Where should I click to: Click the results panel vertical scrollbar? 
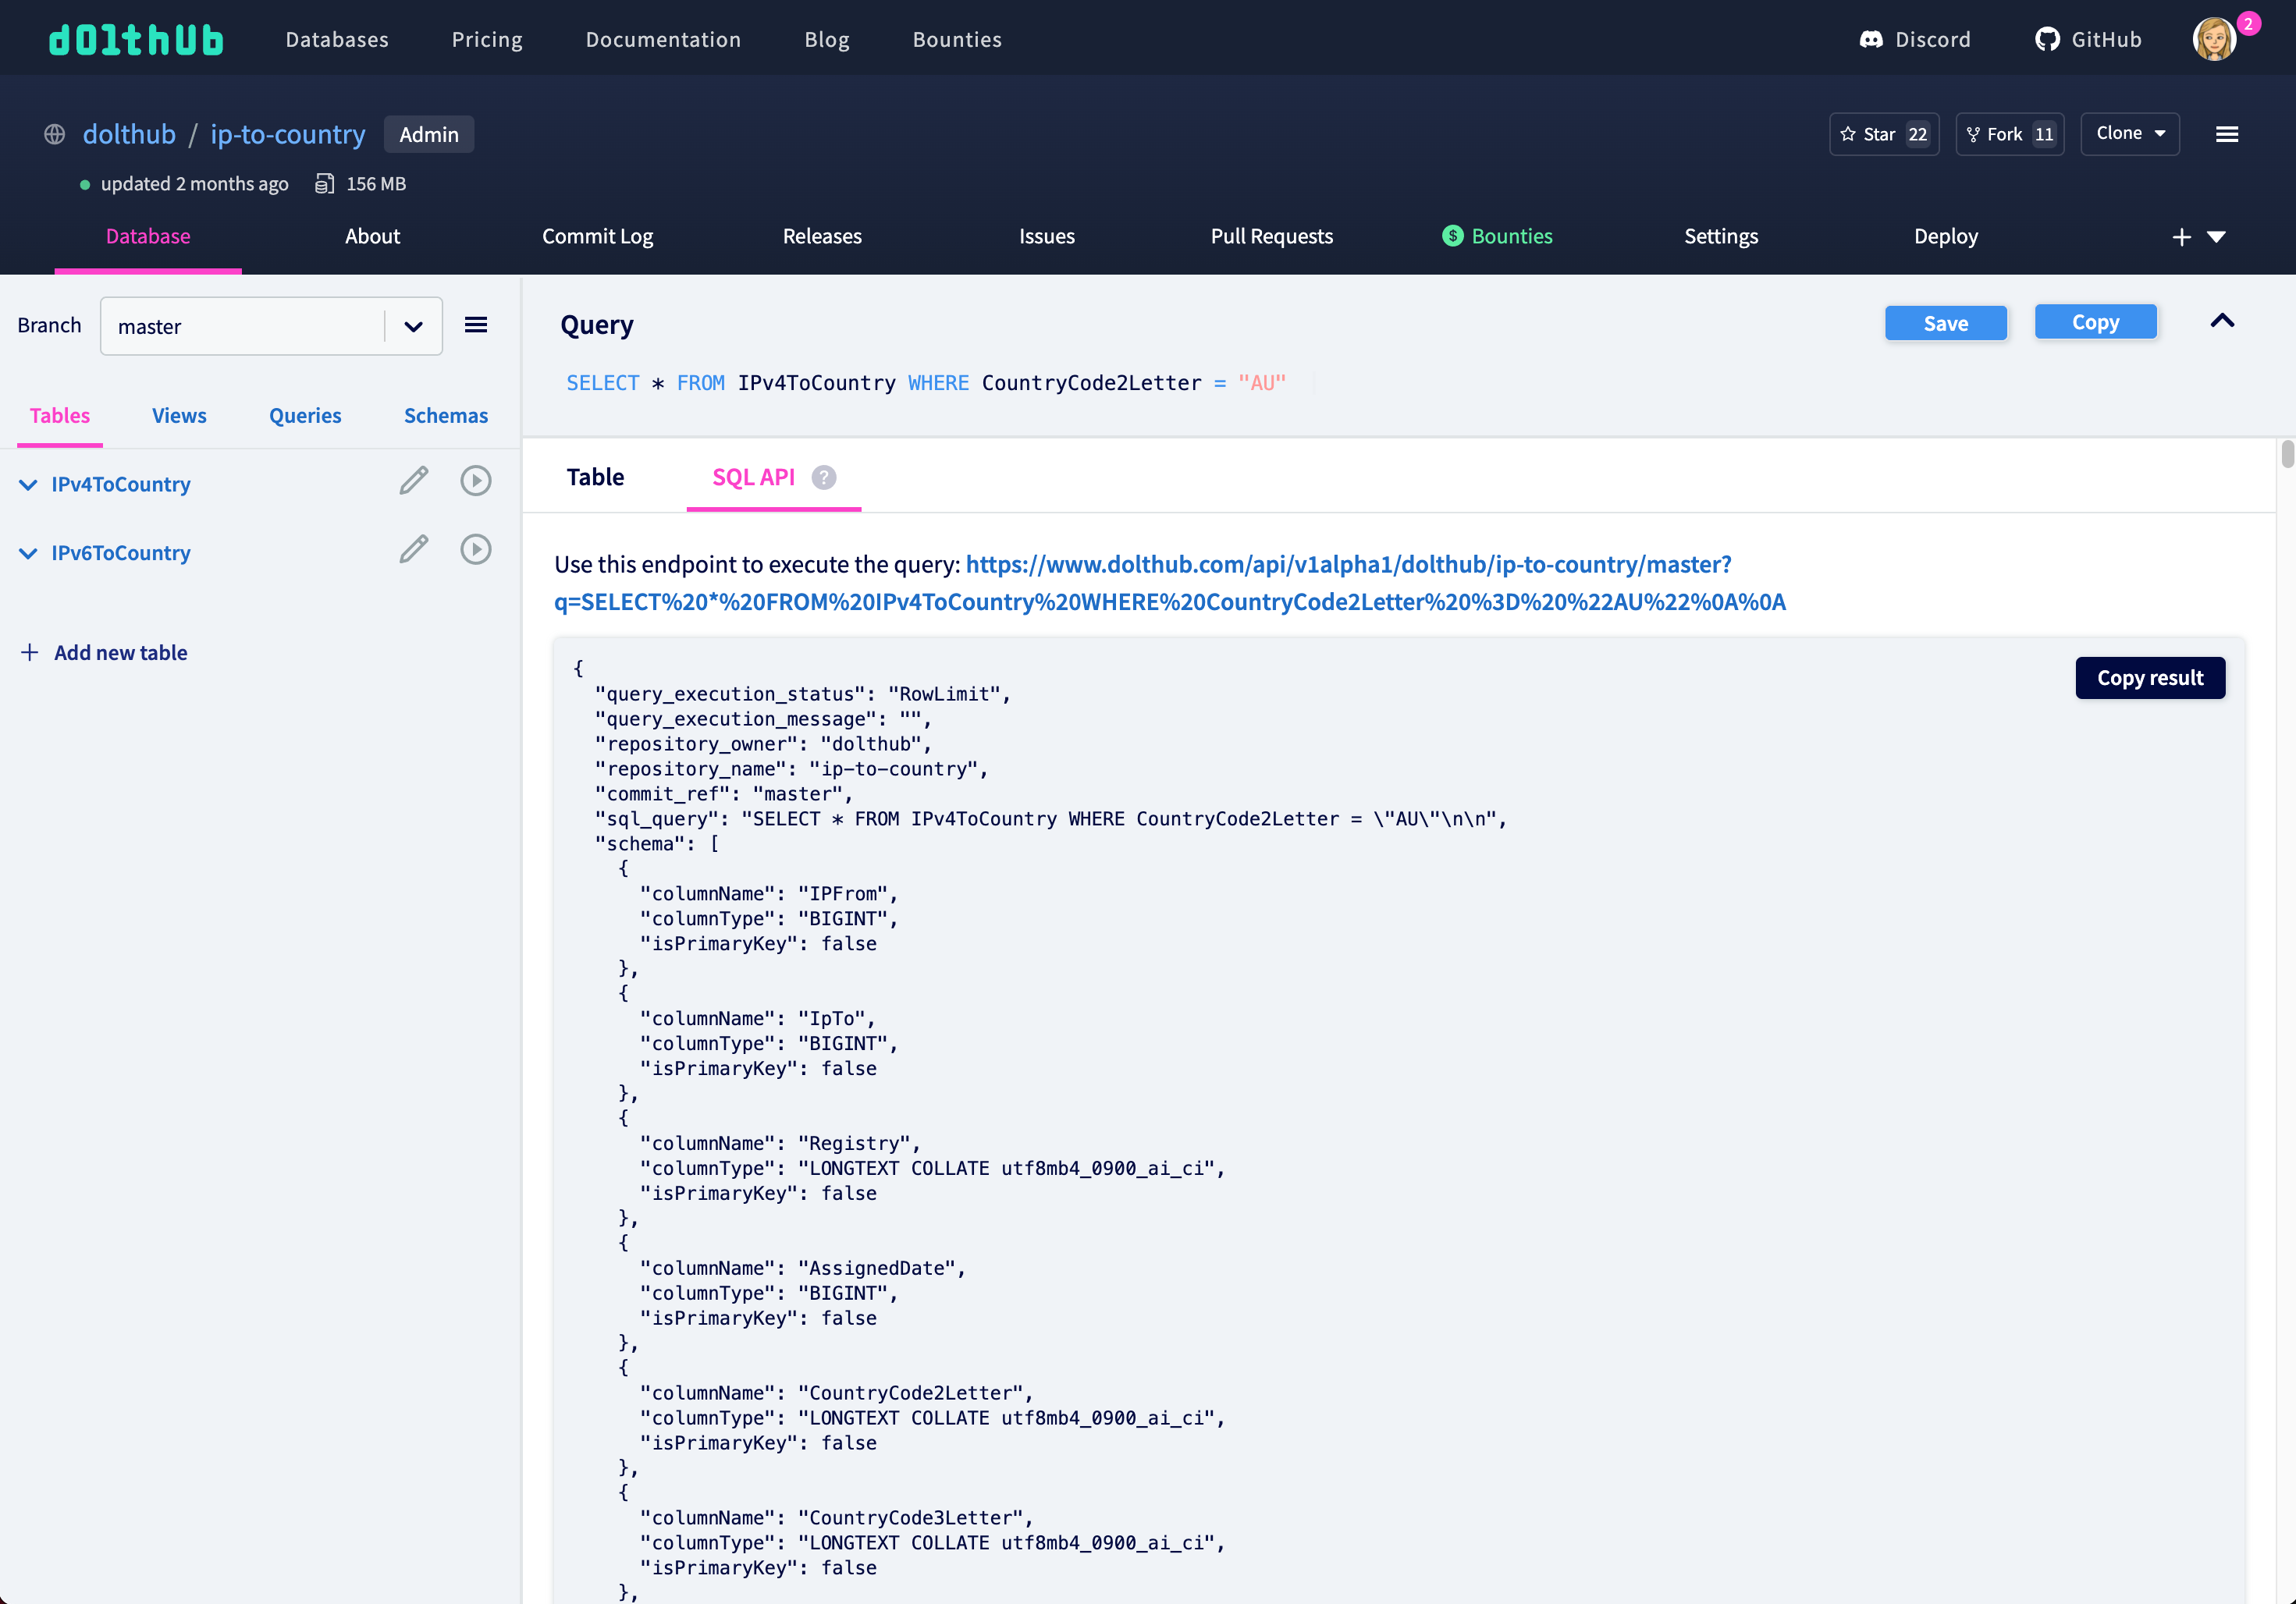point(2286,455)
